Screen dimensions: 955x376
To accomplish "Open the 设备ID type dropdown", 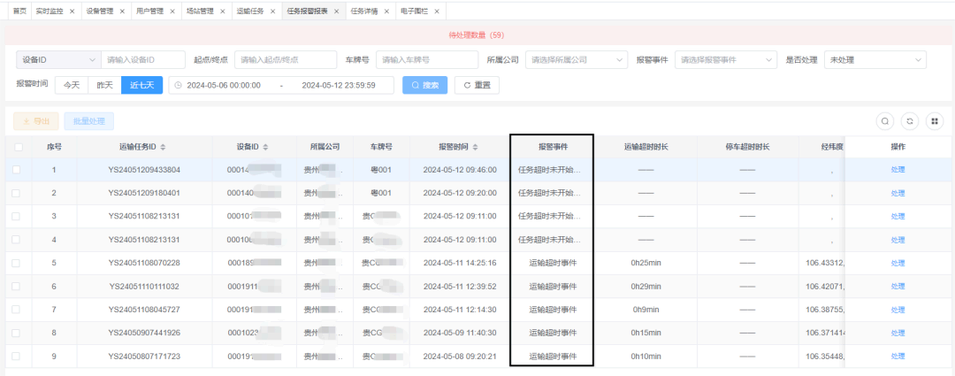I will click(x=58, y=60).
